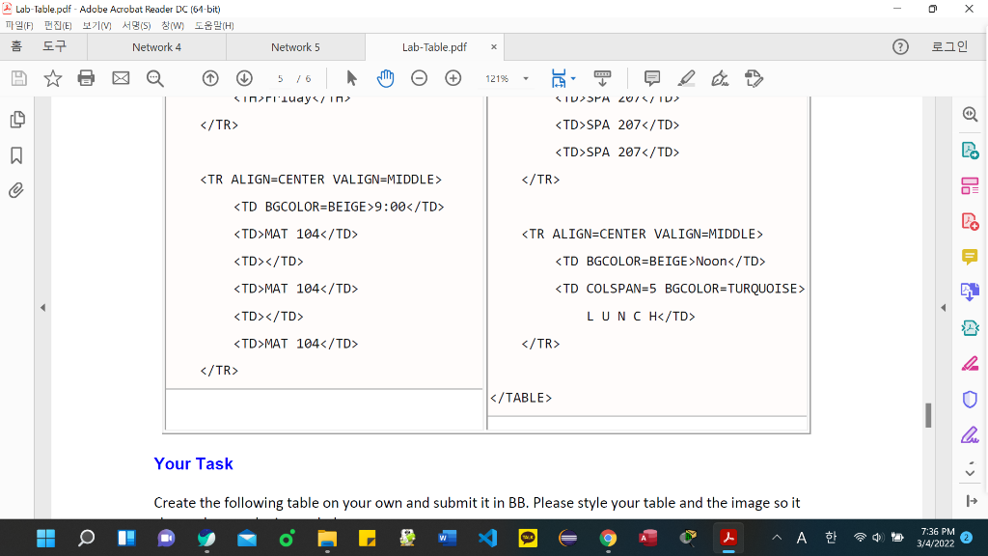Select the highlight text pen tool
Screen dimensions: 988x556
click(686, 78)
